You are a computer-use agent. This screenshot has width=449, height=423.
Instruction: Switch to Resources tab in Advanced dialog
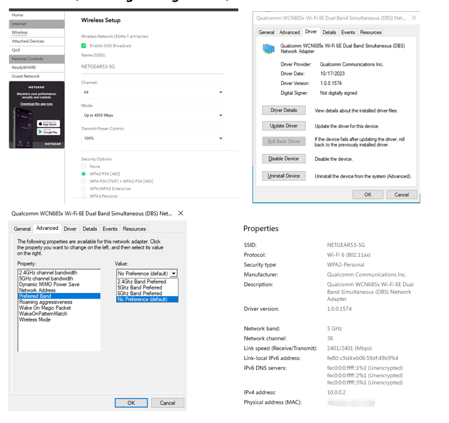coord(134,229)
